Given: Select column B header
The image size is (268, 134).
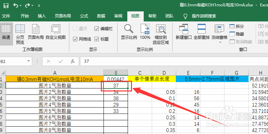Looking at the screenshot, I should [x=116, y=73].
